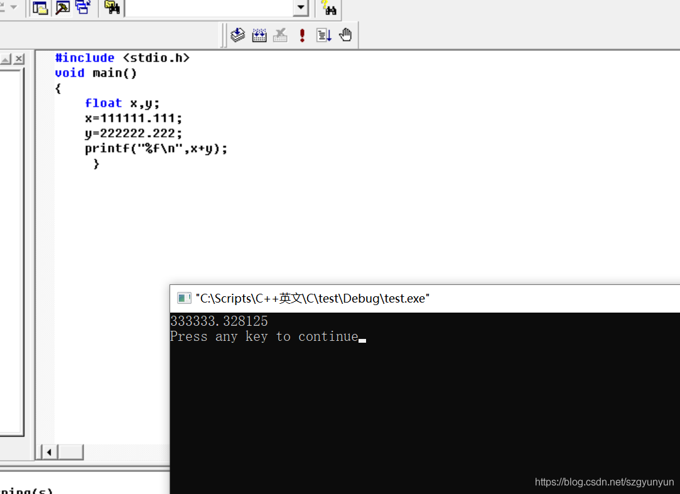680x494 pixels.
Task: Click the console window title bar icon
Action: (x=185, y=298)
